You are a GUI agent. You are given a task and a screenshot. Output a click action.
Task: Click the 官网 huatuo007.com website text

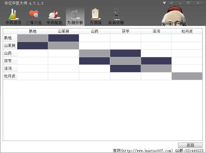[x=143, y=151]
